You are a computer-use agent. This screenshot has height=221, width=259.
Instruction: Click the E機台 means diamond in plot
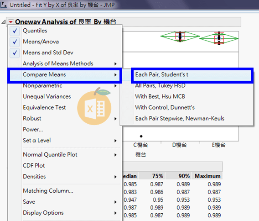pos(219,38)
